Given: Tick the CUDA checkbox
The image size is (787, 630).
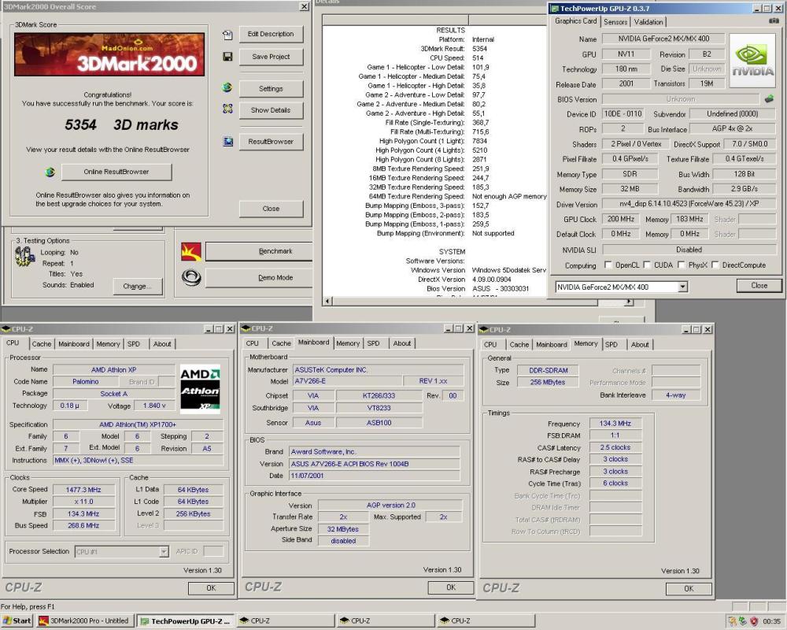Looking at the screenshot, I should point(647,265).
